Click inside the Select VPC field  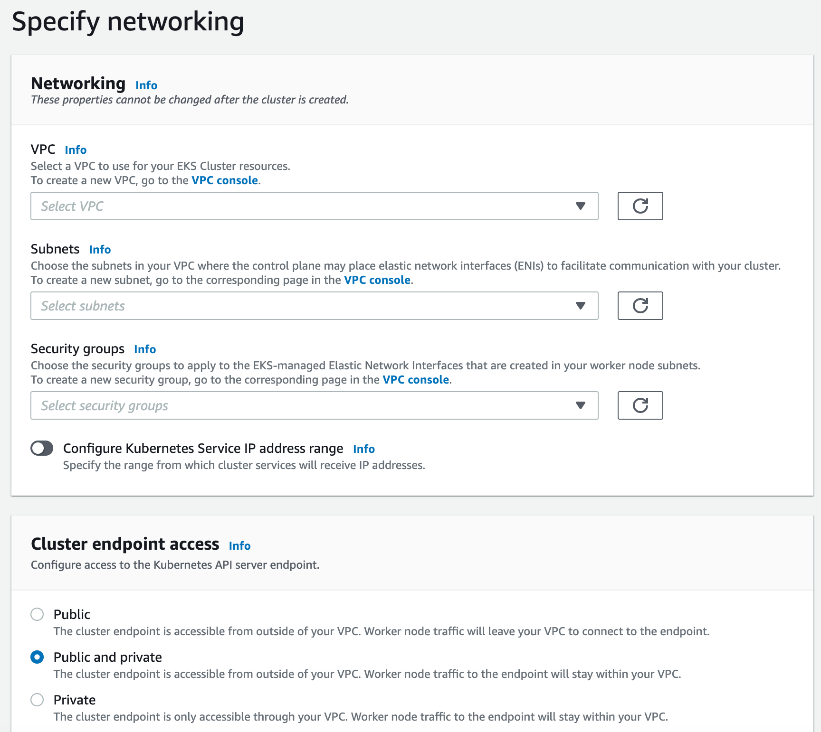click(314, 206)
